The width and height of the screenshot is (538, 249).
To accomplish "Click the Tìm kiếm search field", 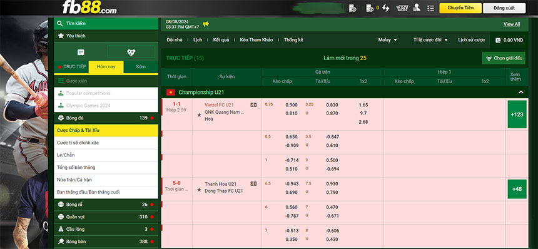I will (x=106, y=23).
